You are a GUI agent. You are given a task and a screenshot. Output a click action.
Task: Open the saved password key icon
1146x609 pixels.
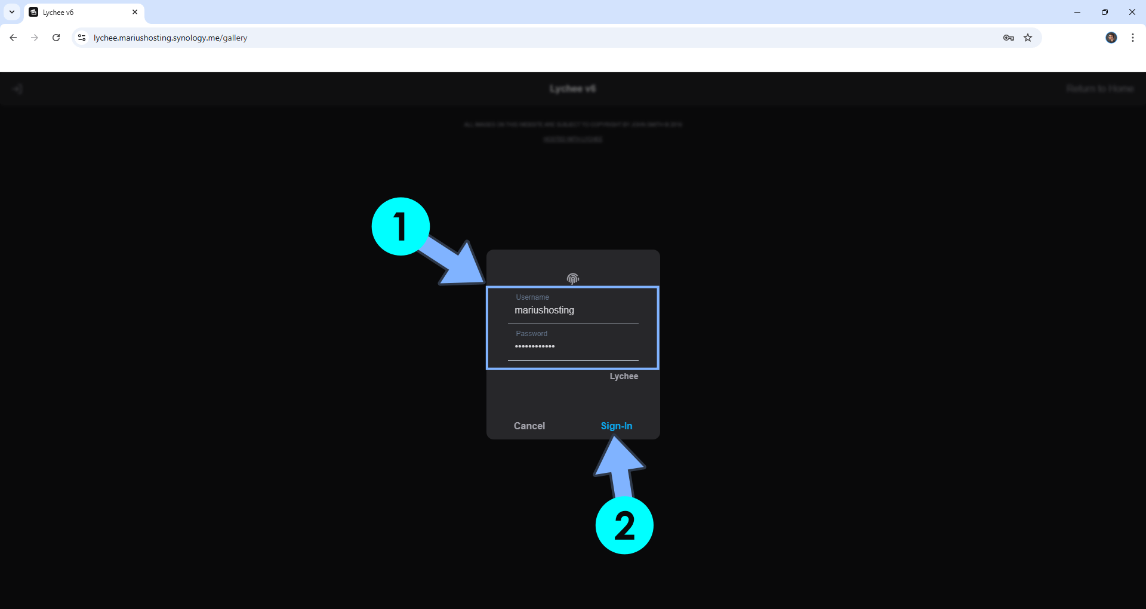pos(1009,38)
